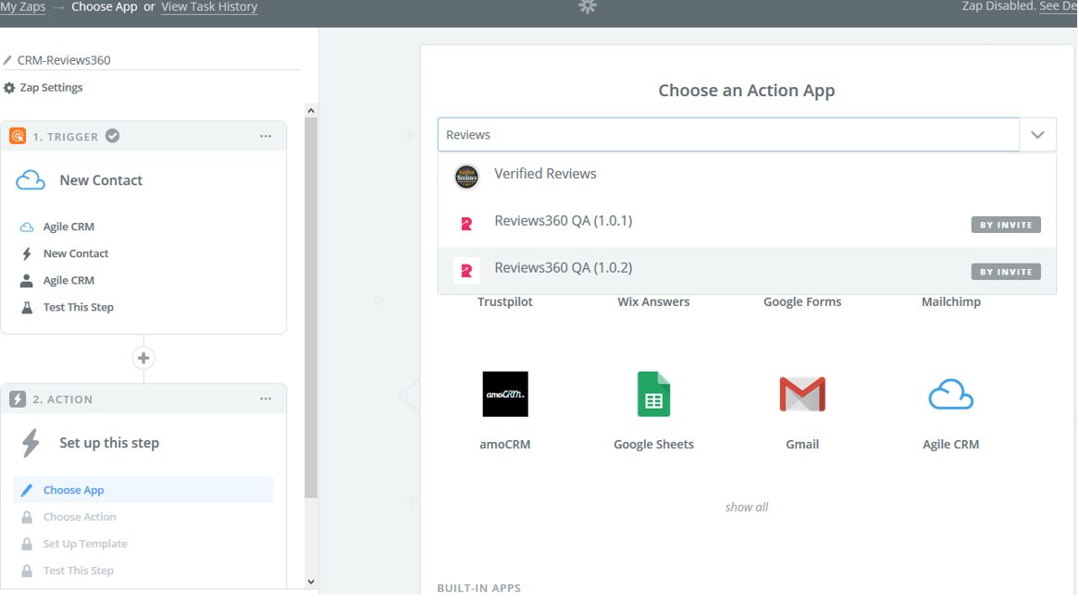Click the Choose an Action App heading
This screenshot has width=1079, height=601.
coord(747,90)
